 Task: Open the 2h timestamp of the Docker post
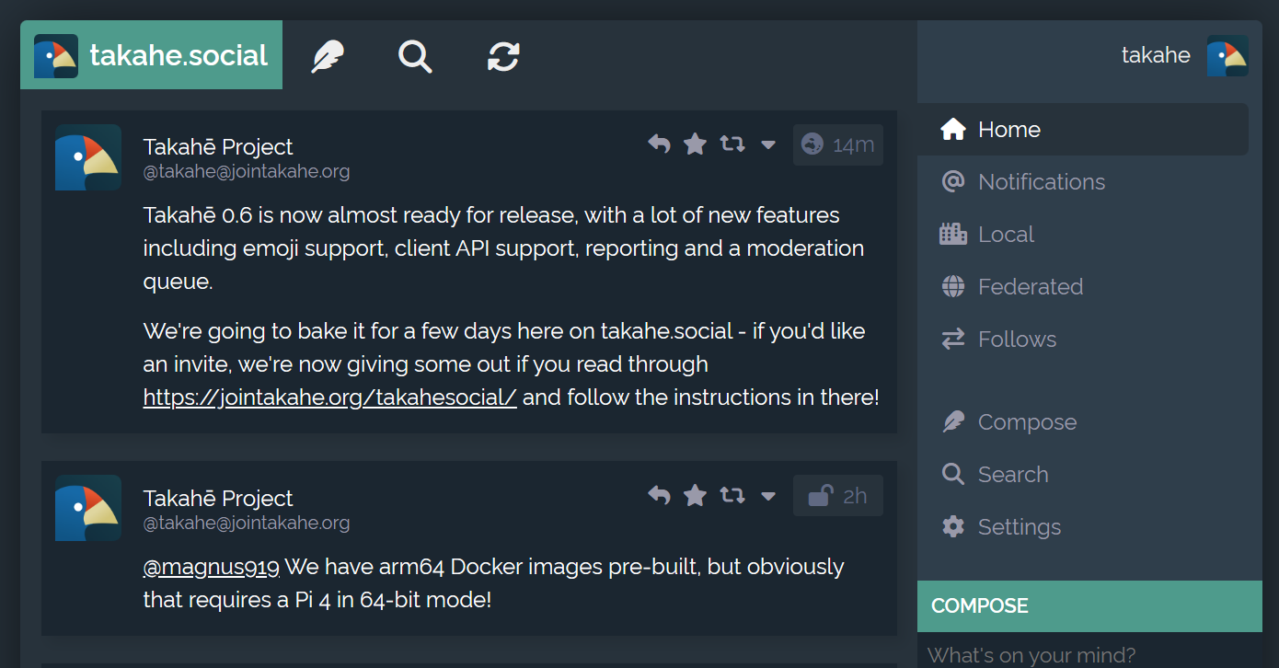(x=855, y=496)
